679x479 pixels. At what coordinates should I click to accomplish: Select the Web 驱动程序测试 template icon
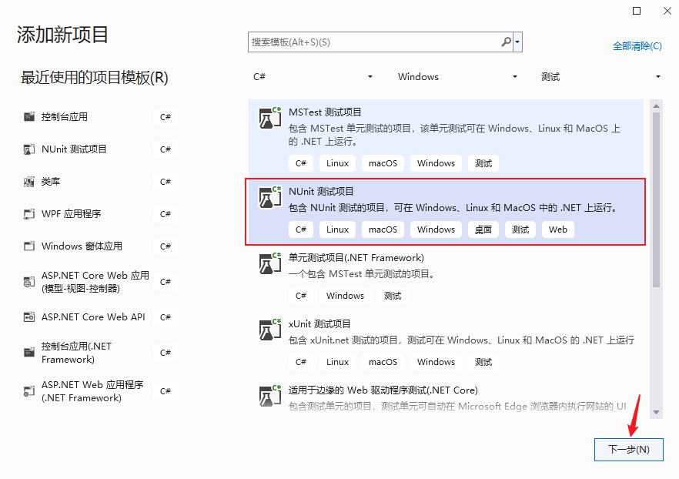(269, 396)
